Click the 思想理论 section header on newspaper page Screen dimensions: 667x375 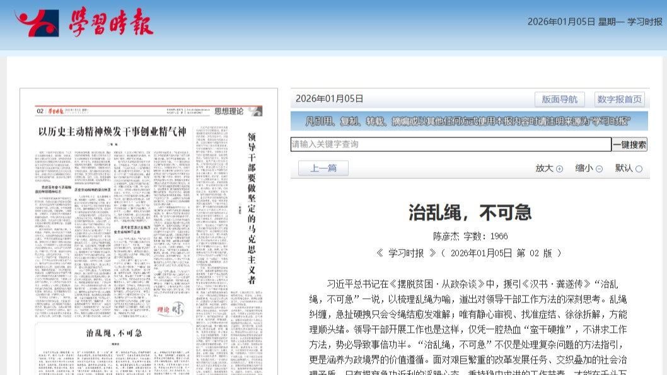tap(229, 112)
